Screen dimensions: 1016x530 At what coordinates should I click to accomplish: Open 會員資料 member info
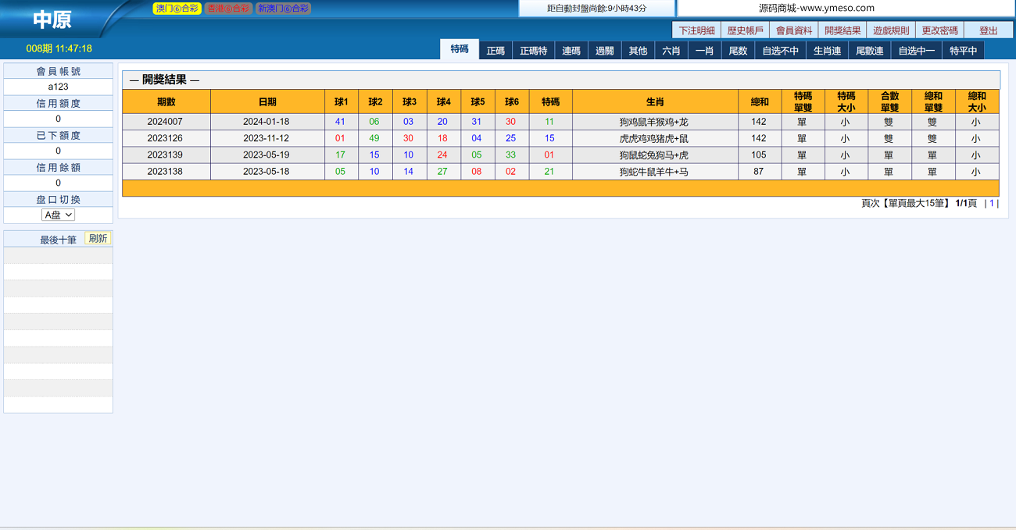(793, 30)
